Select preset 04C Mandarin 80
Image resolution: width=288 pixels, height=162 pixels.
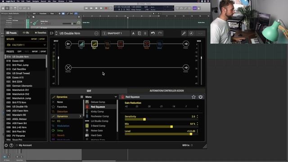pos(25,115)
